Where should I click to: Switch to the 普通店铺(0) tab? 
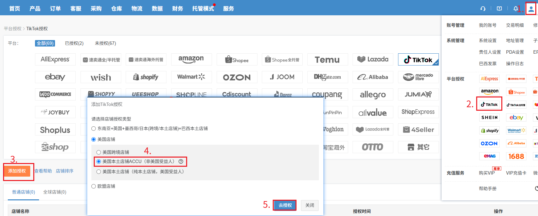tap(23, 192)
